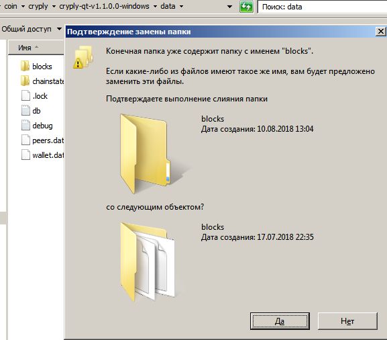Click the source blocks folder thumbnail with papers
The height and width of the screenshot is (340, 387).
pos(148,262)
